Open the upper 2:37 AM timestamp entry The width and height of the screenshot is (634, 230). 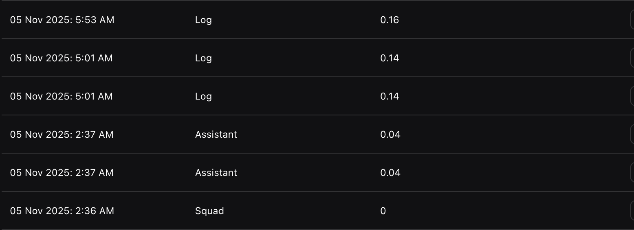click(62, 135)
